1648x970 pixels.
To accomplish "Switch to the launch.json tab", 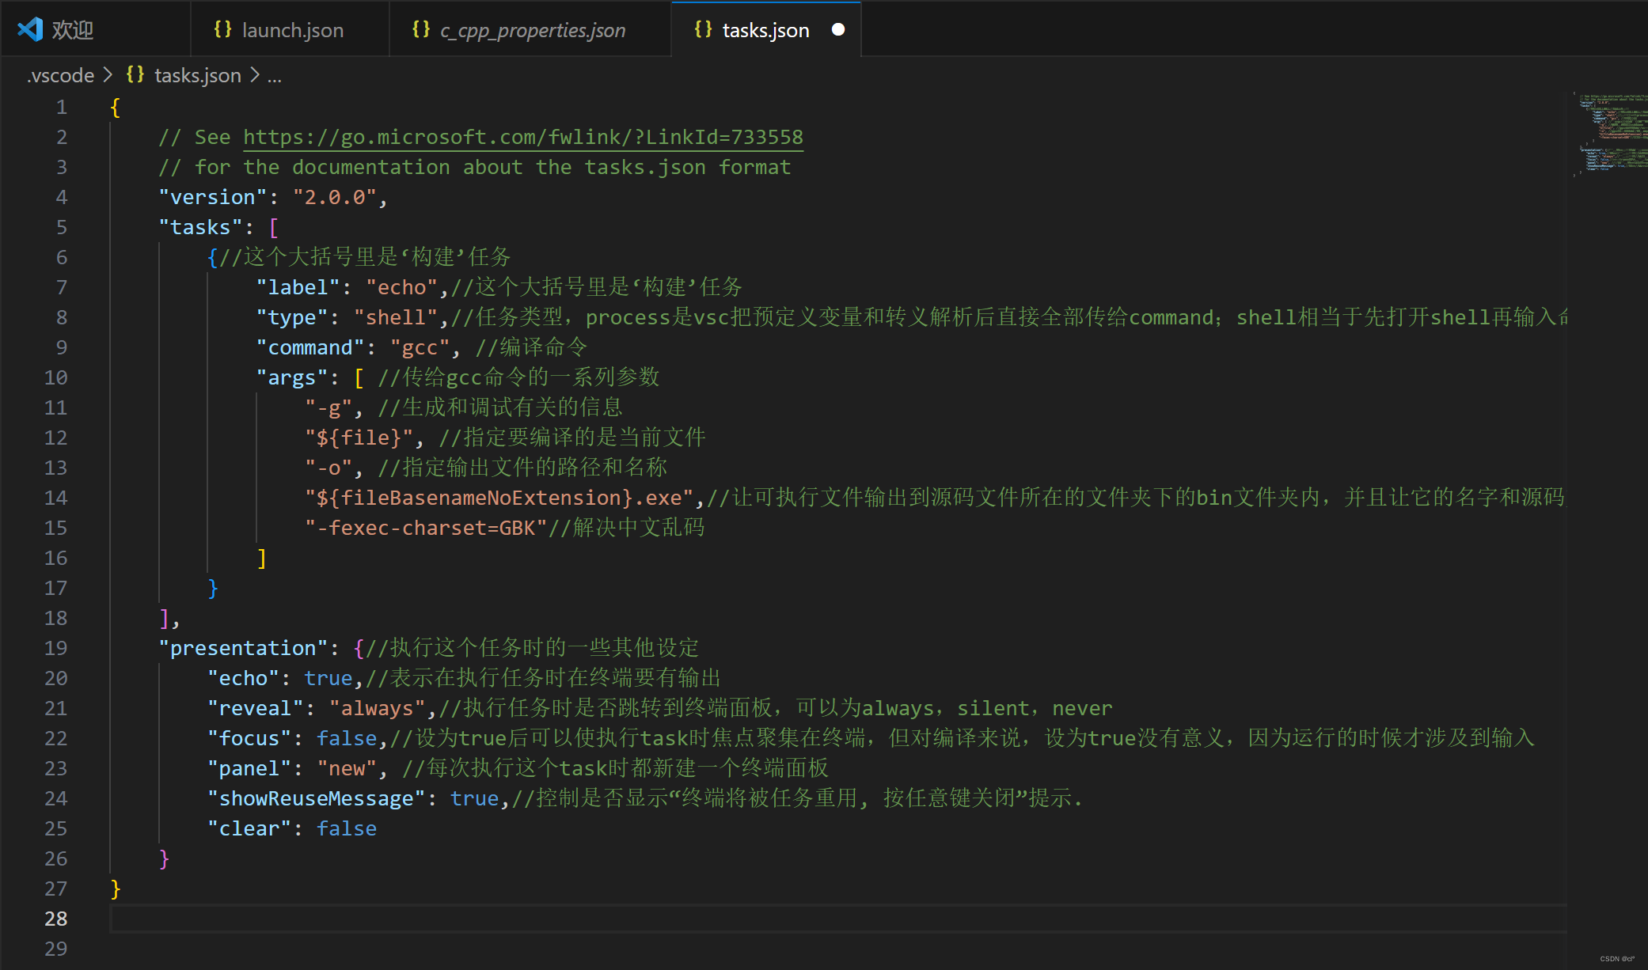I will (x=292, y=30).
